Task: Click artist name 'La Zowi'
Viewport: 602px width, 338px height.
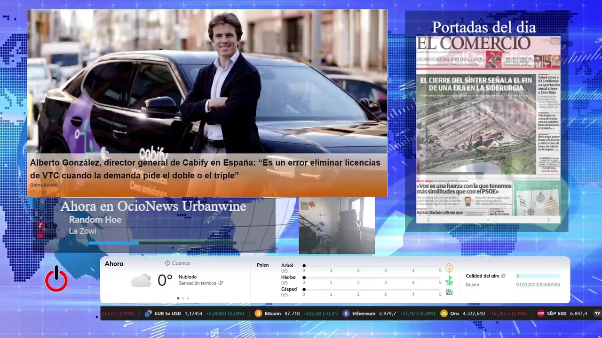Action: 82,231
